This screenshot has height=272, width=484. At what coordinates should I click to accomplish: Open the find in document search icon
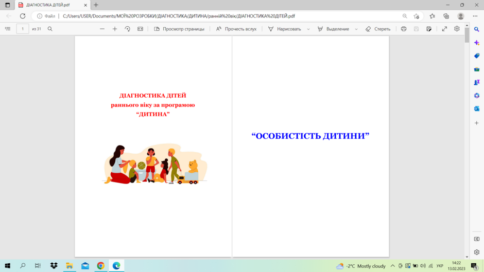tap(50, 29)
